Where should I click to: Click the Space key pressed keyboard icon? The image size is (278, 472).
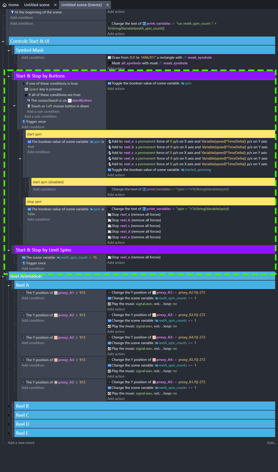(26, 89)
